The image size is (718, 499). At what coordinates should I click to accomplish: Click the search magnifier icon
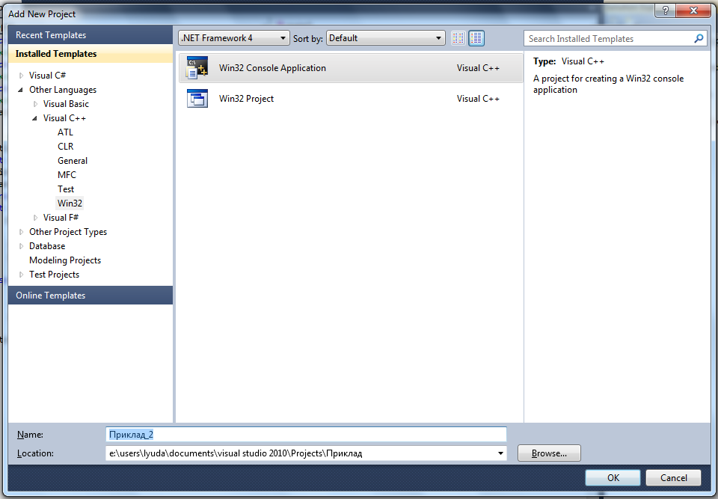[x=699, y=38]
